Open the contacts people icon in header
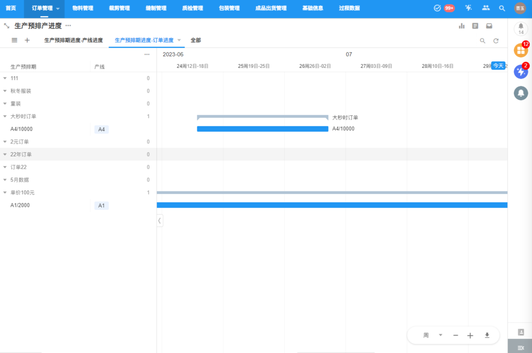532x353 pixels. (x=486, y=8)
